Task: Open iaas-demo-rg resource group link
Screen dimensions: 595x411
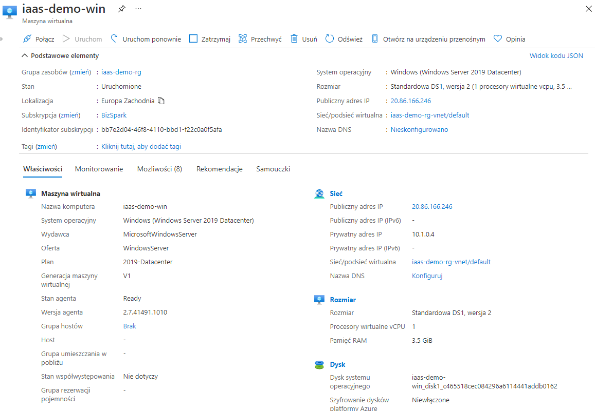Action: click(121, 72)
